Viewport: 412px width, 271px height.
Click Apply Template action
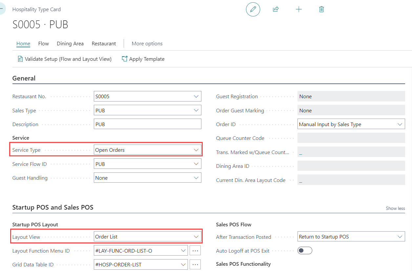(x=143, y=59)
